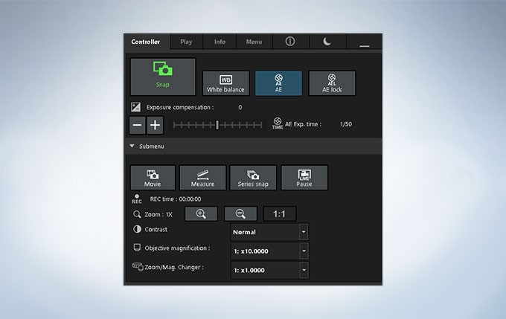The height and width of the screenshot is (319, 506).
Task: Open the Contrast dropdown set to Normal
Action: 269,232
